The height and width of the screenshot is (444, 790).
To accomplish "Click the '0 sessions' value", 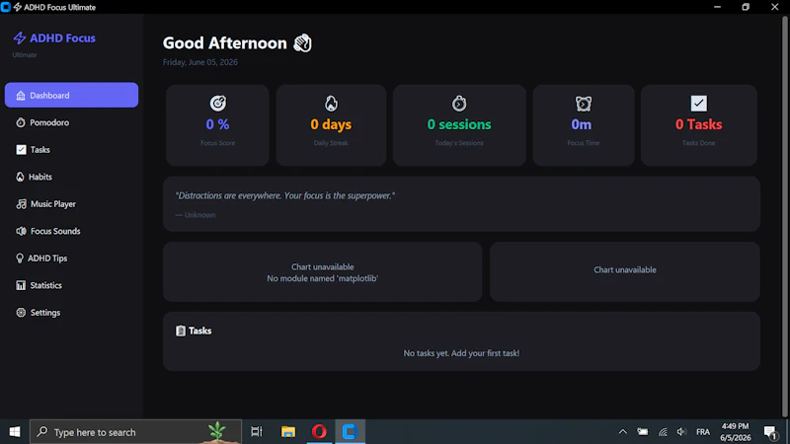I will click(459, 124).
